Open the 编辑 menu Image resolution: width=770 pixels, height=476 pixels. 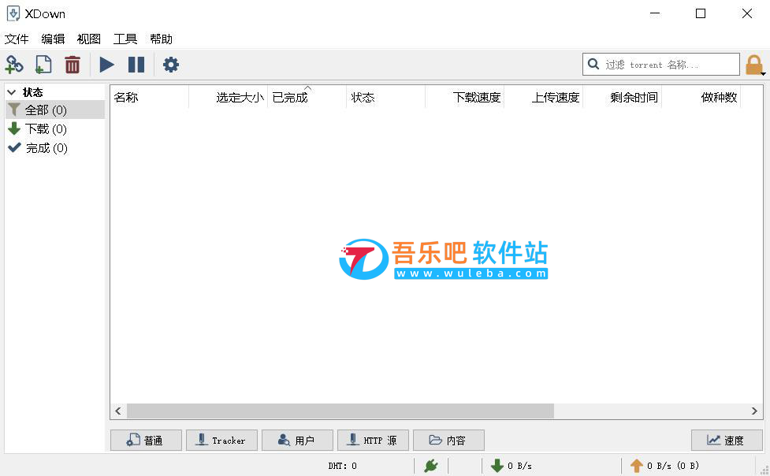point(53,39)
